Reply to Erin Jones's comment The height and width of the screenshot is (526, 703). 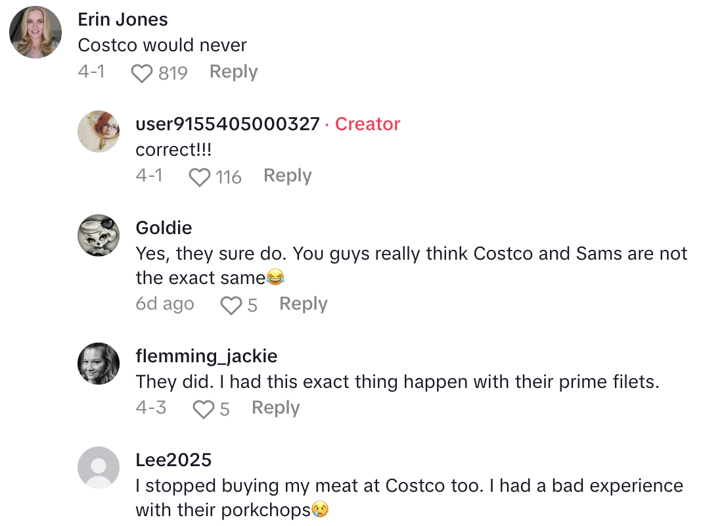pos(233,72)
